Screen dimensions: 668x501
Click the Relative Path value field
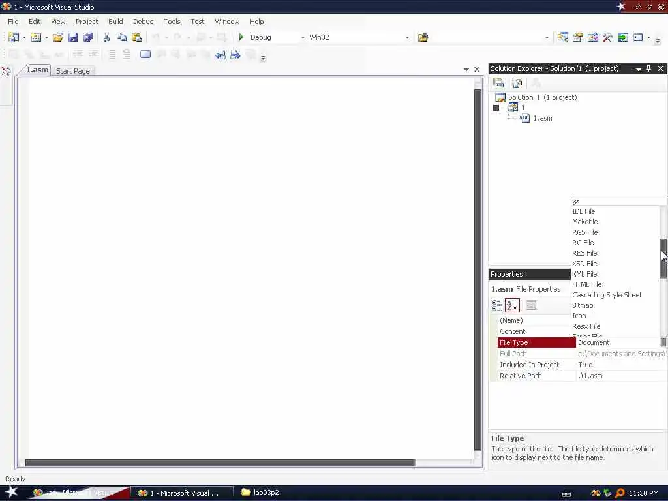point(622,376)
